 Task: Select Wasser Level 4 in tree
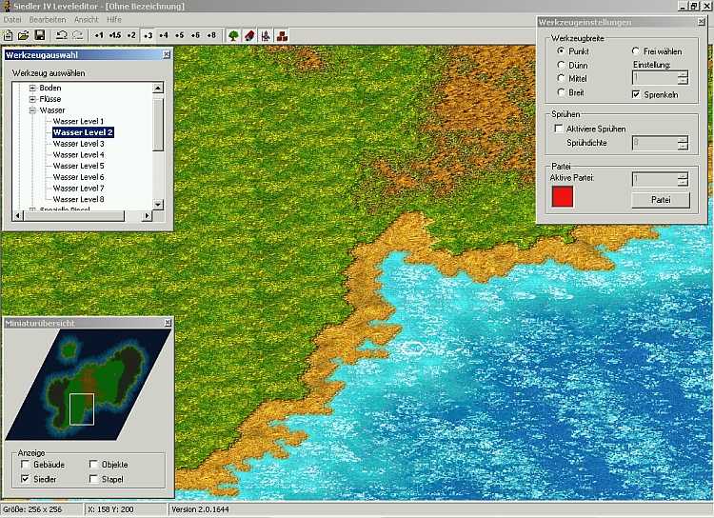[x=78, y=154]
